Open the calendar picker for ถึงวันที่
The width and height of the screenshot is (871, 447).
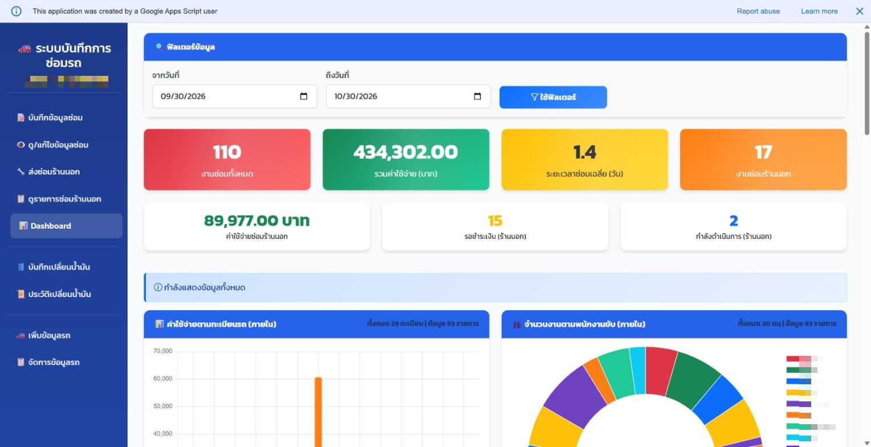coord(478,96)
